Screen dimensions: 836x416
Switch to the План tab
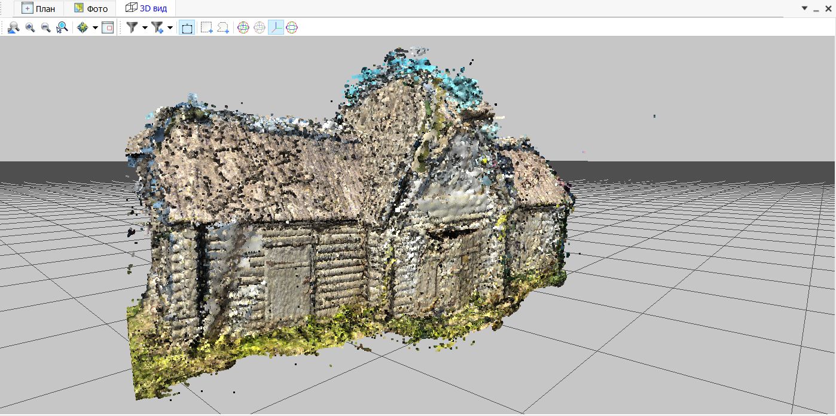(x=38, y=8)
